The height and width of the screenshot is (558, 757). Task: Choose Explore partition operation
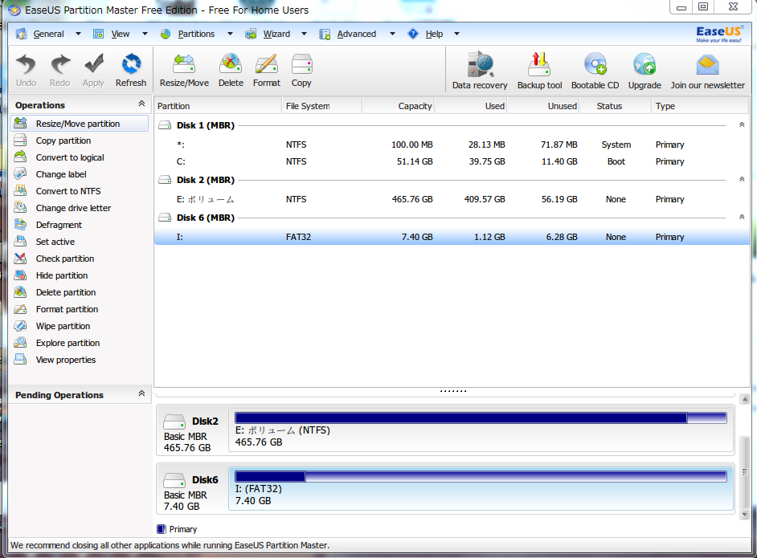68,343
